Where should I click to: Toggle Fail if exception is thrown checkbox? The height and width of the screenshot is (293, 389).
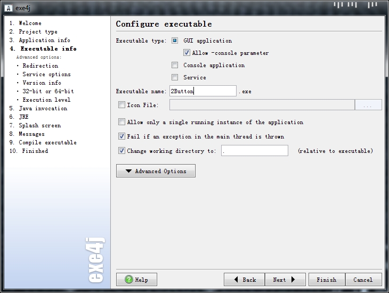121,136
